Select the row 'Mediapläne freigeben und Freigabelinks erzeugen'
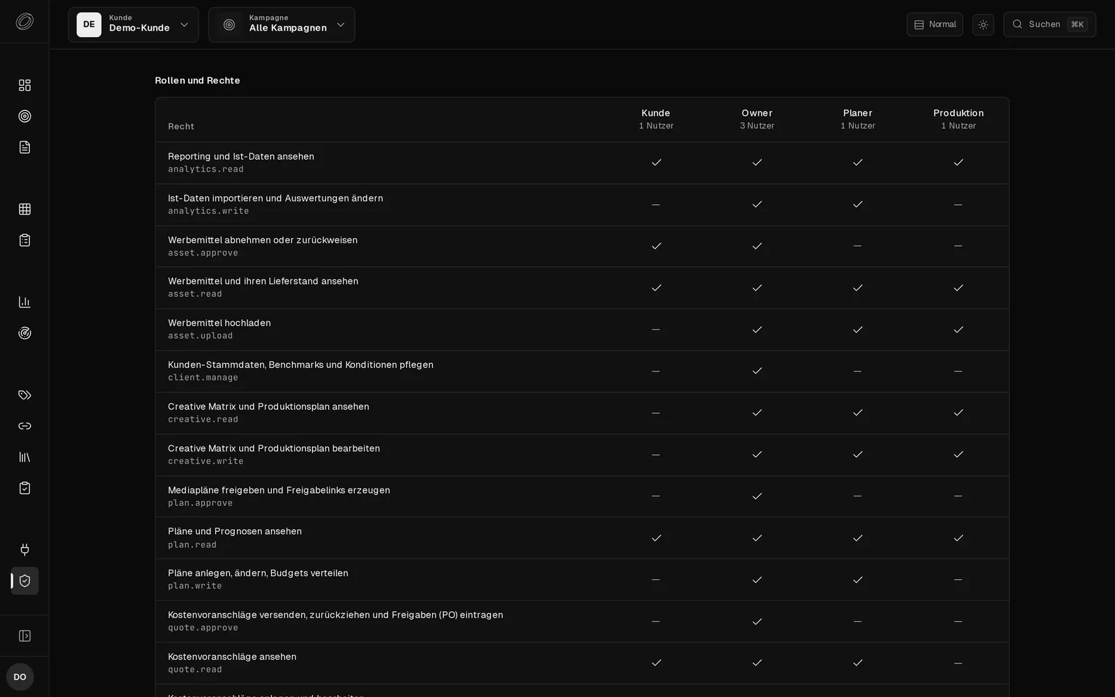 [x=582, y=496]
